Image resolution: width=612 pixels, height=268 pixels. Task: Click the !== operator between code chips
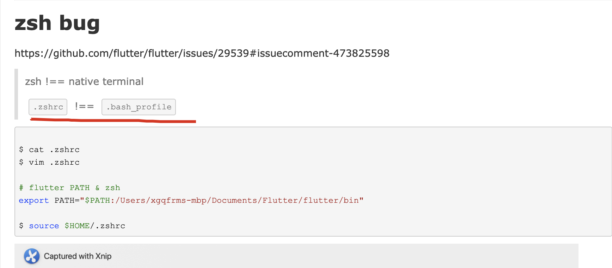(x=84, y=106)
